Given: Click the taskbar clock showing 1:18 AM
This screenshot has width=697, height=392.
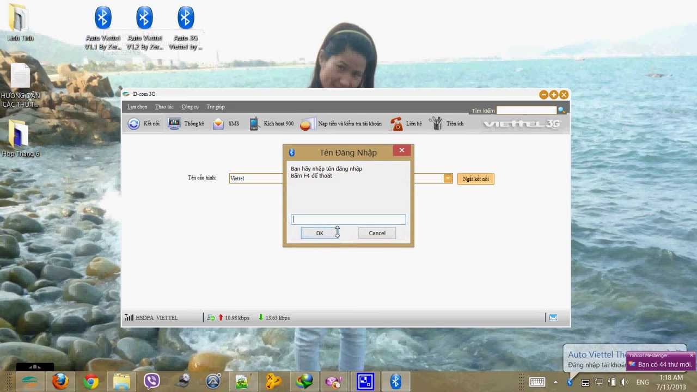Looking at the screenshot, I should coord(671,382).
